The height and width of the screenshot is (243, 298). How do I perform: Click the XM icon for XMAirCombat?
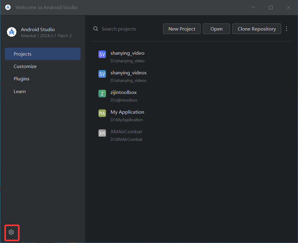(x=102, y=133)
